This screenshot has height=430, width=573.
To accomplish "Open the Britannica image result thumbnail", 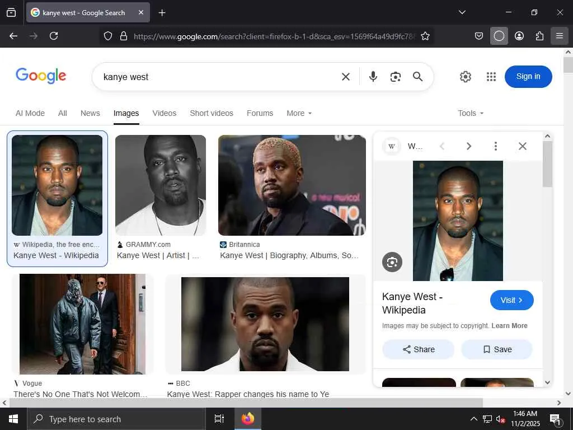I will point(292,185).
